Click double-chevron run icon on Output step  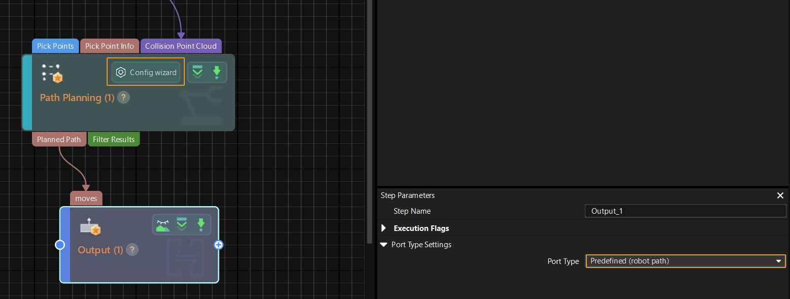[182, 225]
